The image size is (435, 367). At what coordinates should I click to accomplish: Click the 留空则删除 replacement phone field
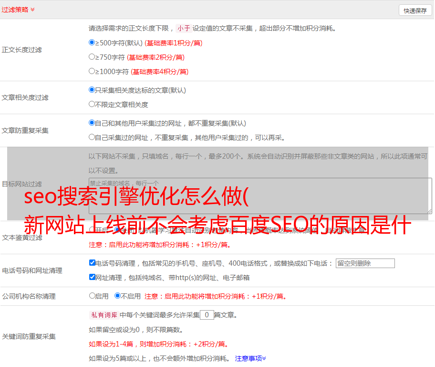[365, 263]
